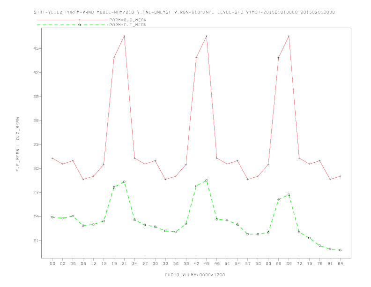Click the red O_MEAN peak marker at hour 21

tap(124, 36)
